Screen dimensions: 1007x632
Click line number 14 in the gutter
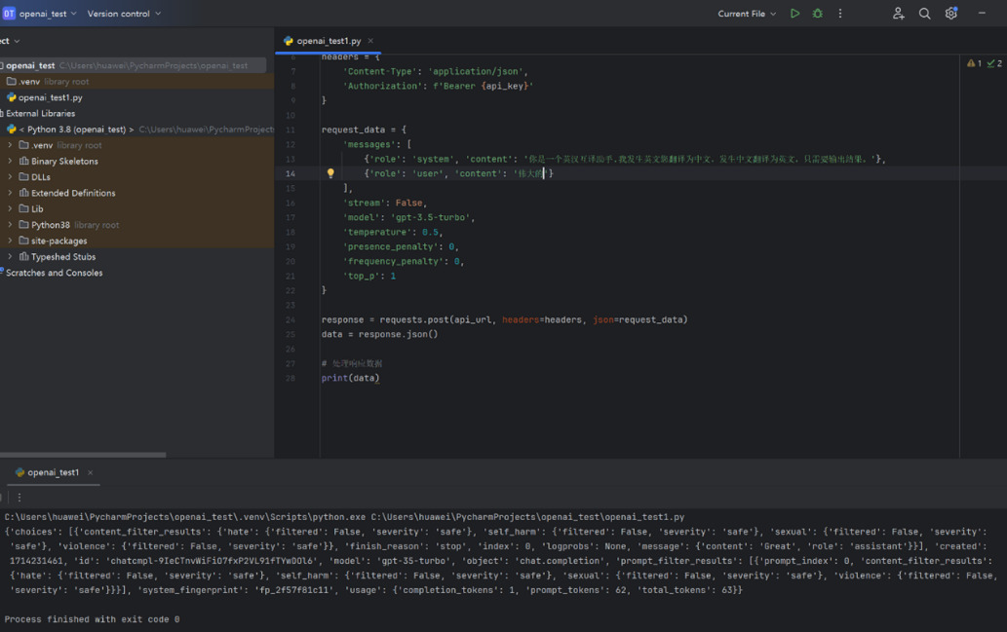click(290, 174)
